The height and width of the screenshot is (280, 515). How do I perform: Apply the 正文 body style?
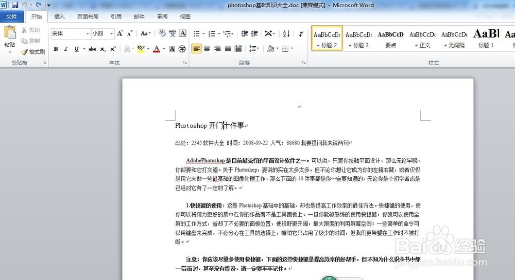pyautogui.click(x=422, y=39)
